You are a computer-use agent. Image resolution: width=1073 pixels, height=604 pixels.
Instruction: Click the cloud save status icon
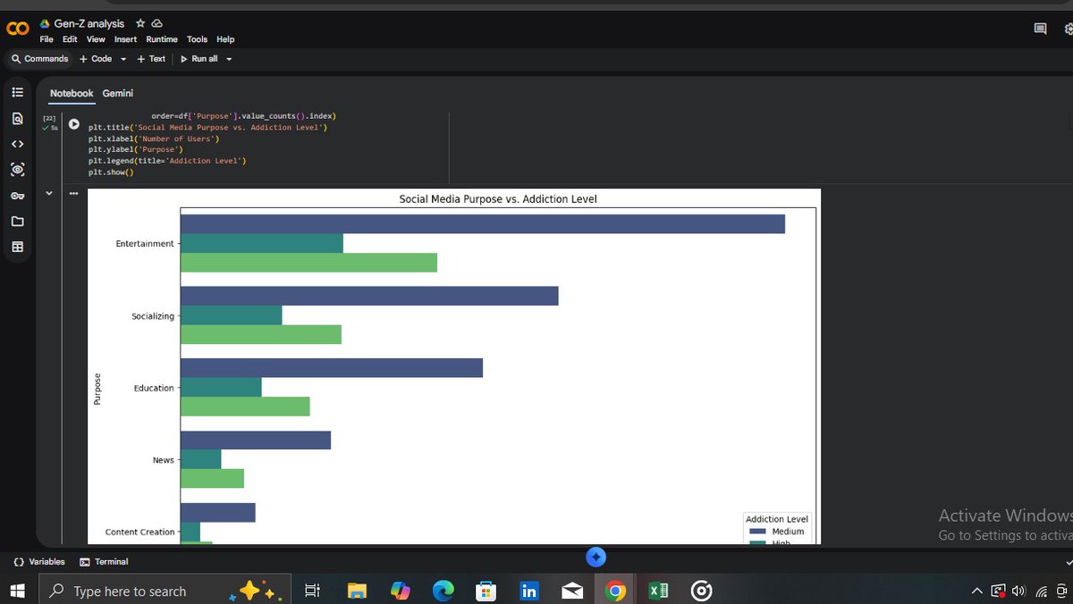[x=157, y=23]
